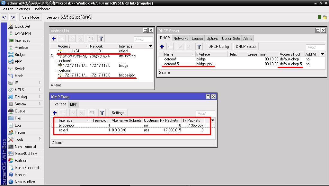Switch to Options tab
The image size is (329, 186).
[x=212, y=38]
